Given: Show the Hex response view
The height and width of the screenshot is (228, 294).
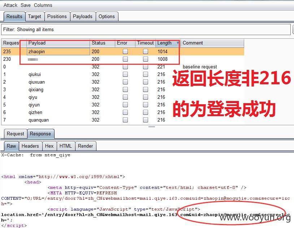Looking at the screenshot, I should coord(49,146).
